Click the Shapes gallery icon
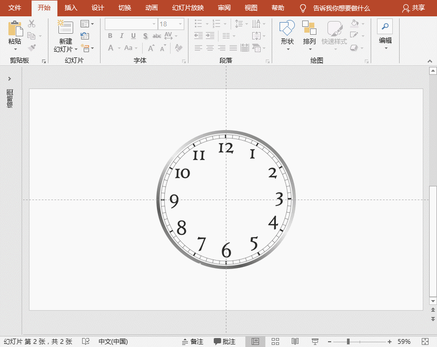437x347 pixels. coord(287,27)
